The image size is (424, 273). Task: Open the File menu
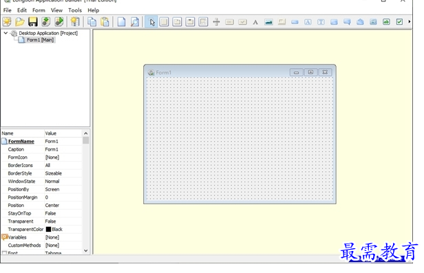(8, 10)
